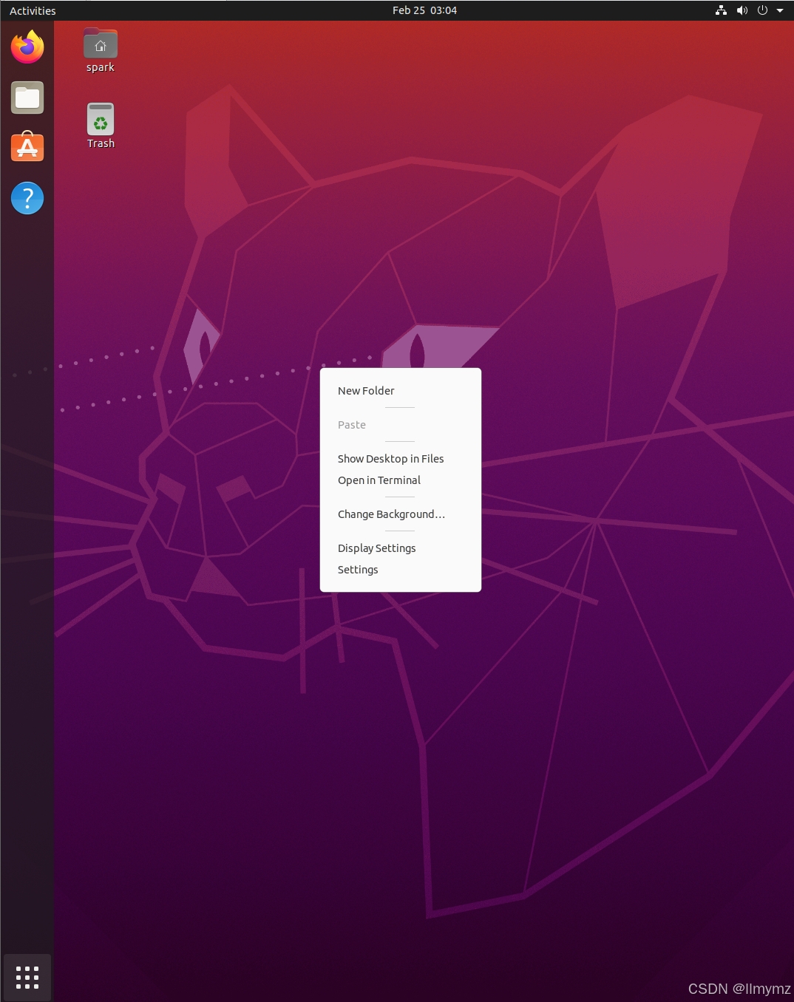Click the volume speaker icon
The image size is (794, 1002).
[742, 10]
